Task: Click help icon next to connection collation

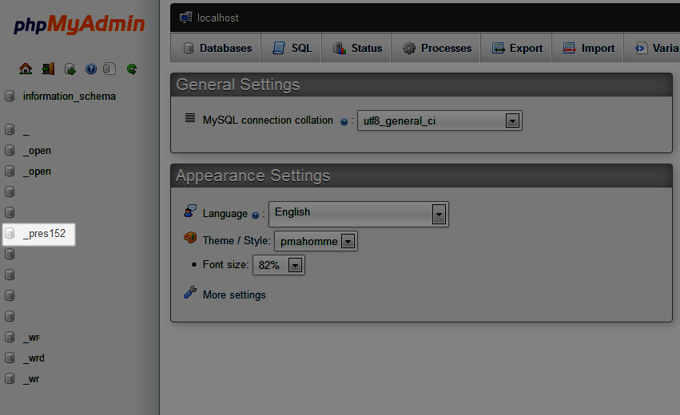Action: coord(344,122)
